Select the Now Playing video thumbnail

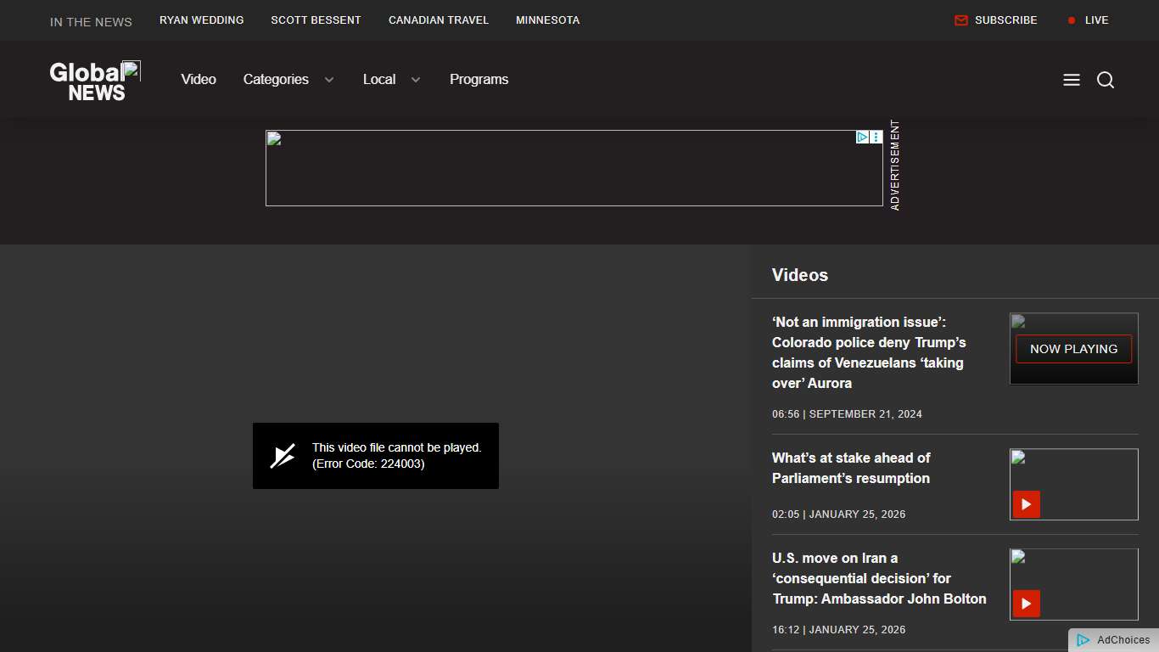(x=1073, y=349)
